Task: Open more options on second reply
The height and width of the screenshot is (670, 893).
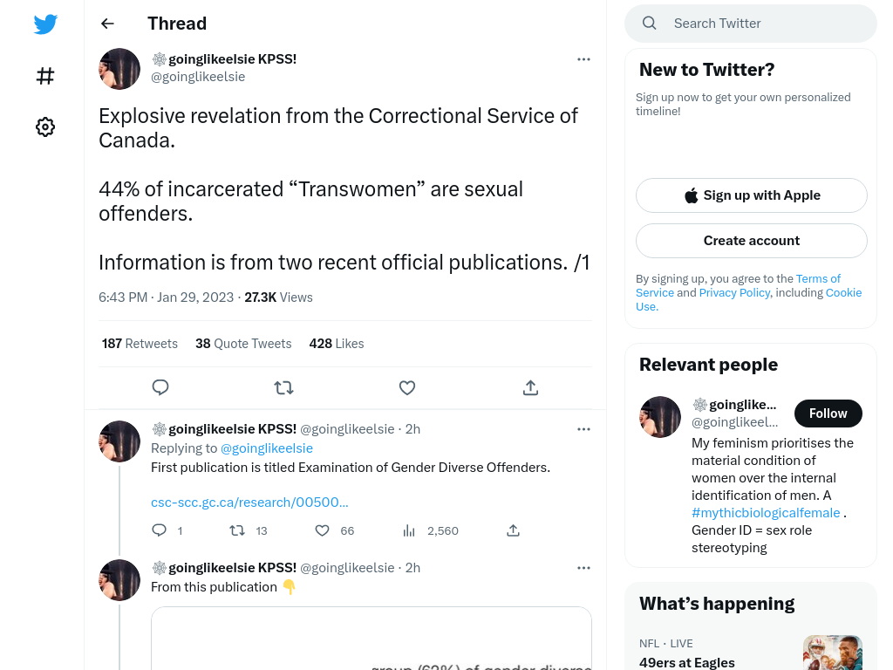Action: pos(583,568)
